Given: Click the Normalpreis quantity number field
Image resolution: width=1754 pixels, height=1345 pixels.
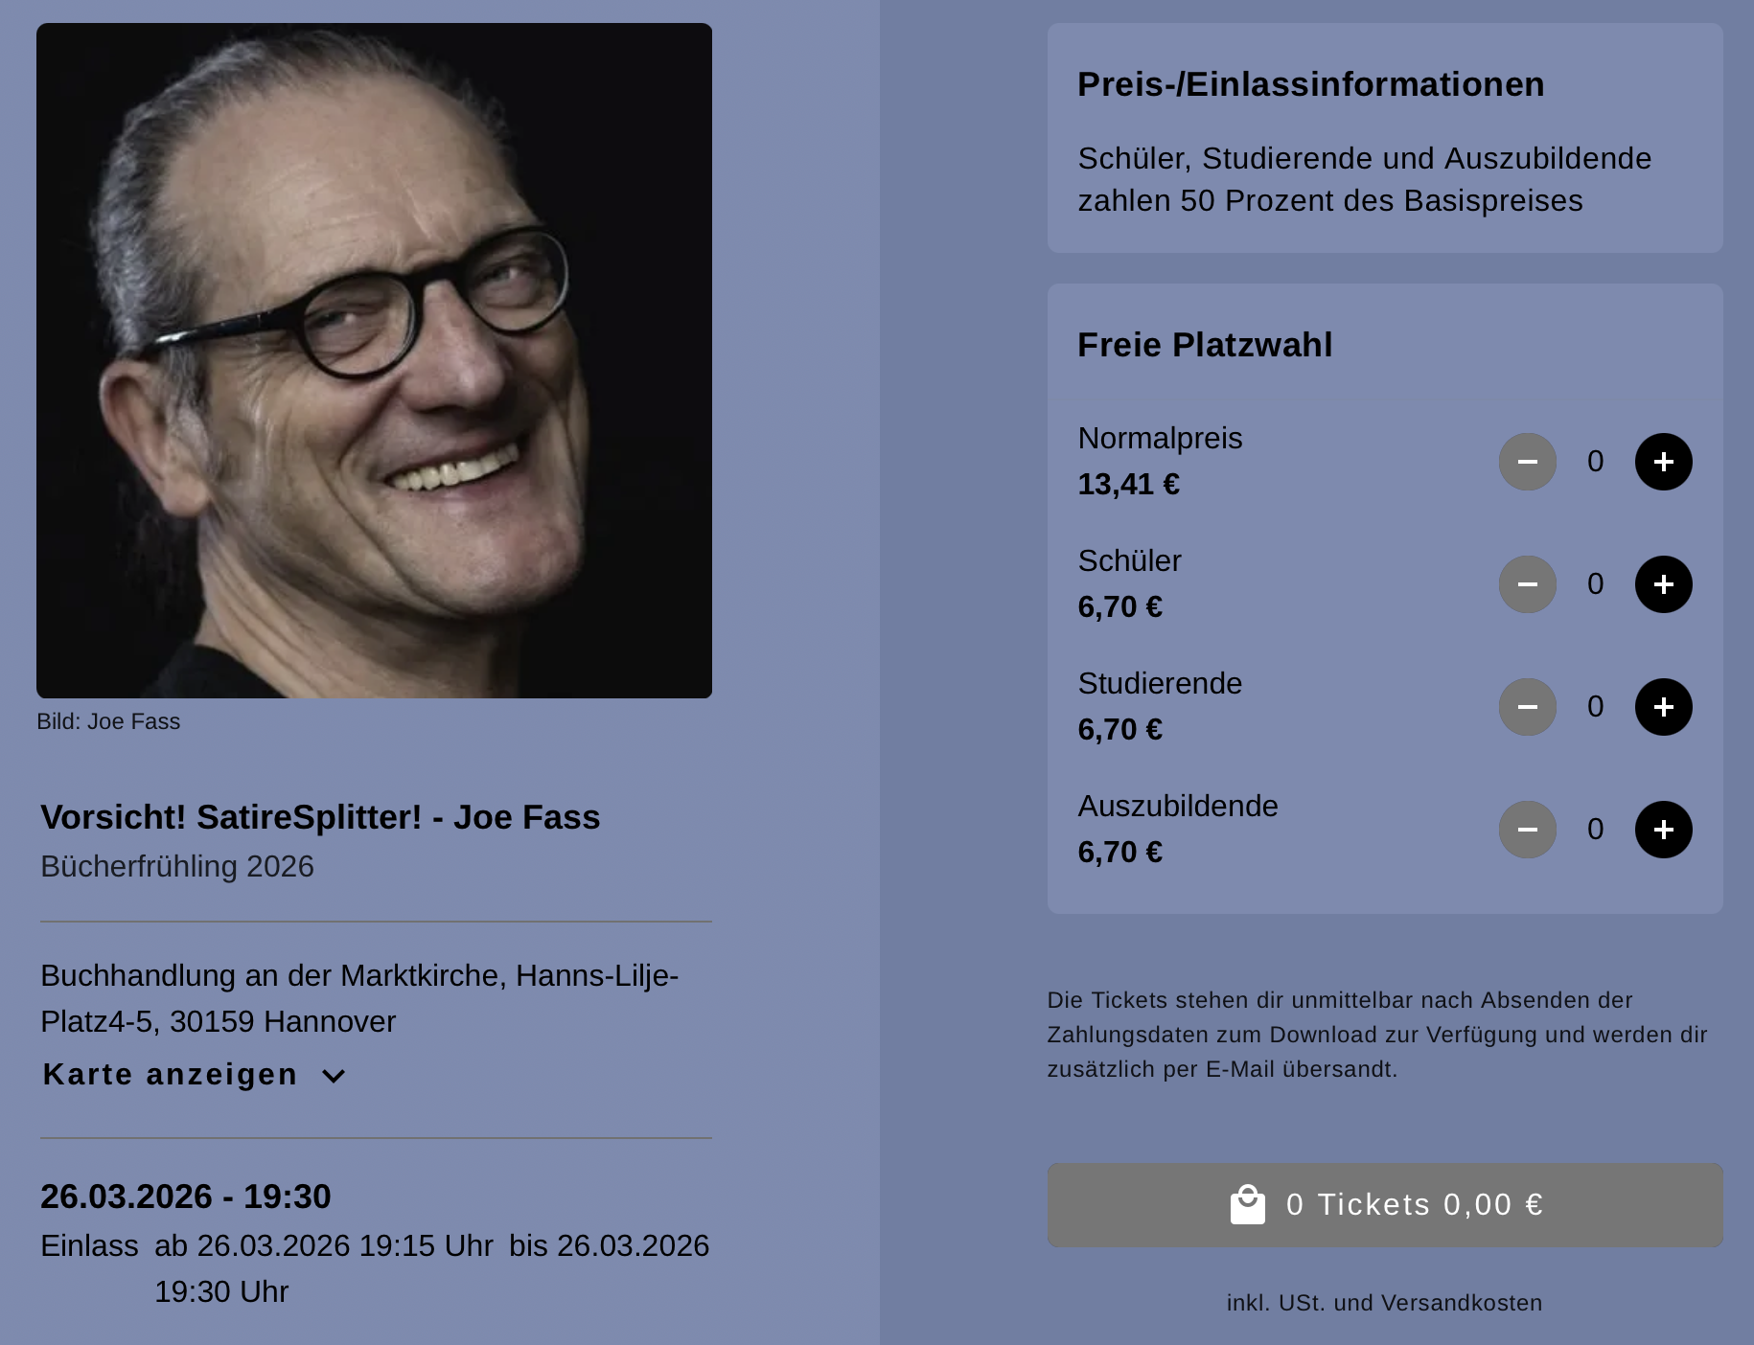Looking at the screenshot, I should click(1595, 462).
